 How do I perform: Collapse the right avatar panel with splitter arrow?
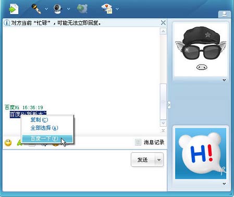(x=169, y=105)
